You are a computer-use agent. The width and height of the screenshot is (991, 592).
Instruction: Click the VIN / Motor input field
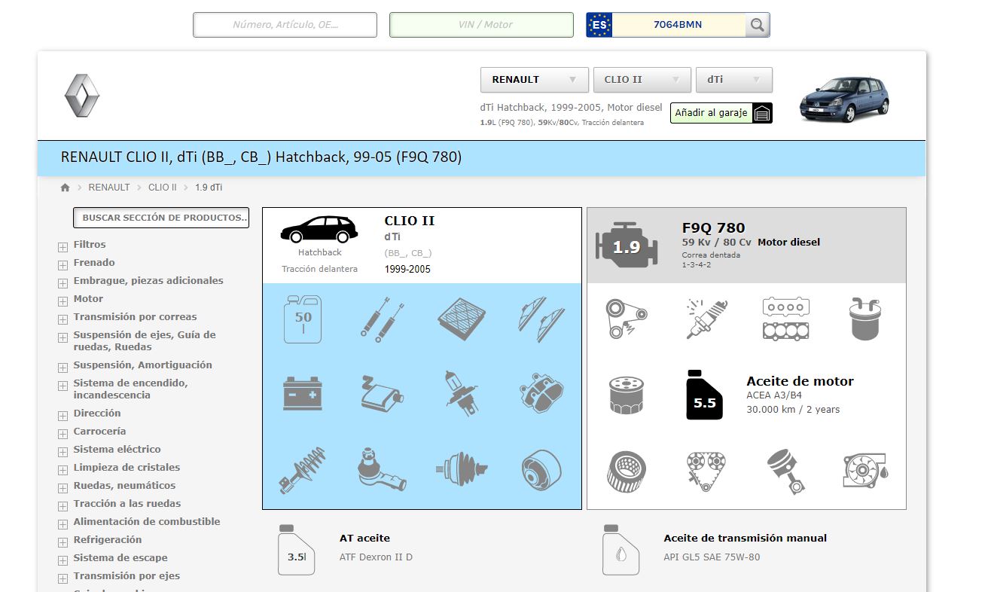481,25
